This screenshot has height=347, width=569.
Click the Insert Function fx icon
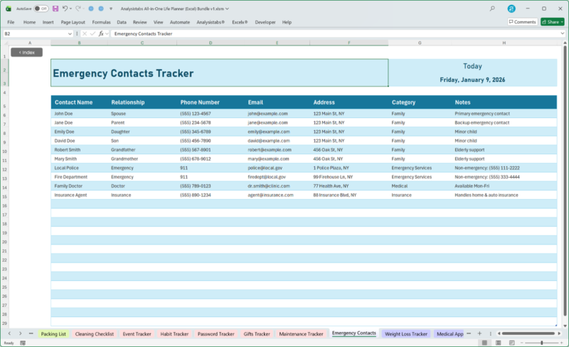tap(101, 33)
